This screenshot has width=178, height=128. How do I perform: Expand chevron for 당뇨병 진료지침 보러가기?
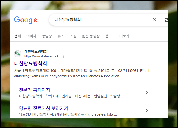coord(147,111)
